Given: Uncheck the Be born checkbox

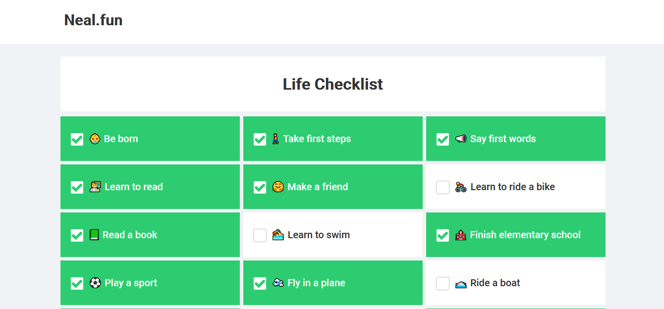Looking at the screenshot, I should [77, 139].
